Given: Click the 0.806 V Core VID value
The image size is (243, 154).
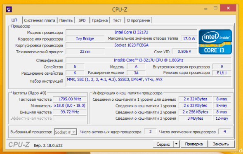Looking at the screenshot, I should (x=184, y=52).
